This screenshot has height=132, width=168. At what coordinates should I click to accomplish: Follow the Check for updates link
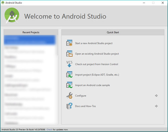49,130
